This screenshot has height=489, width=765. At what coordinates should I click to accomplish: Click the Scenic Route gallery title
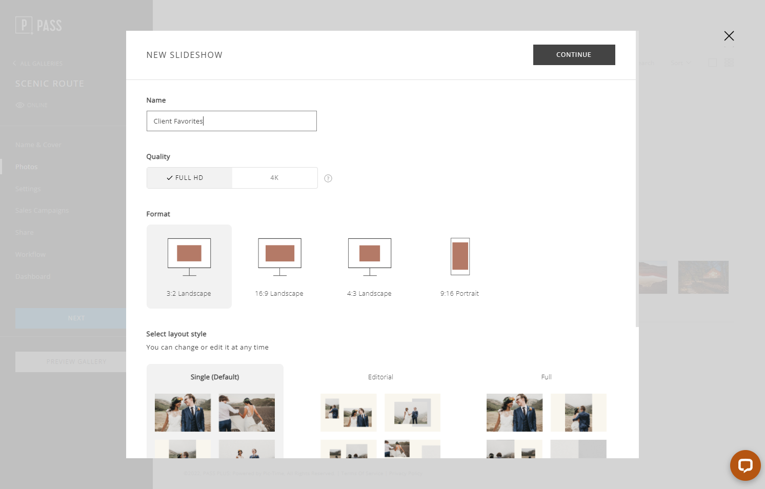click(x=50, y=84)
